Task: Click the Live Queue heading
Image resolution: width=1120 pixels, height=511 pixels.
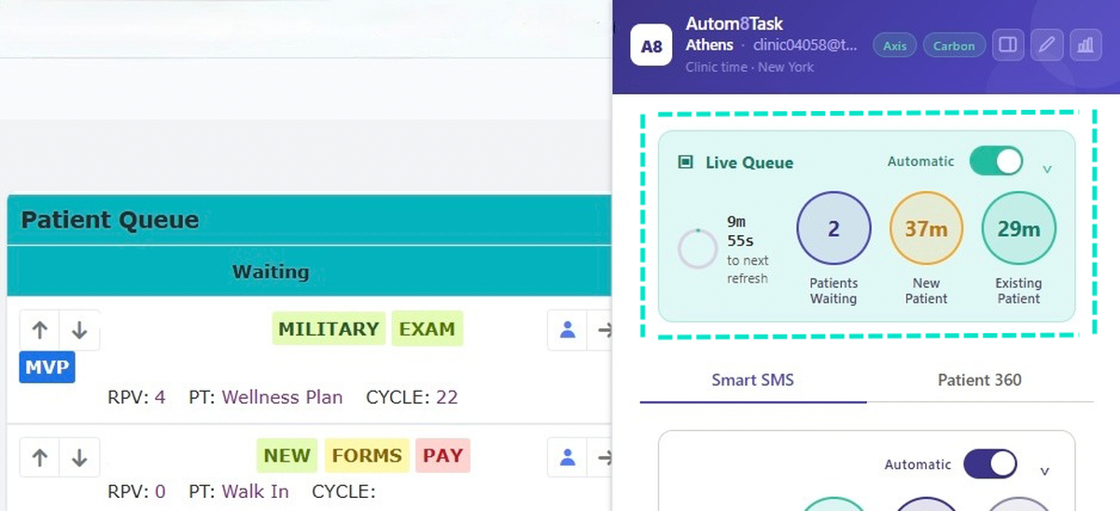Action: pyautogui.click(x=749, y=162)
